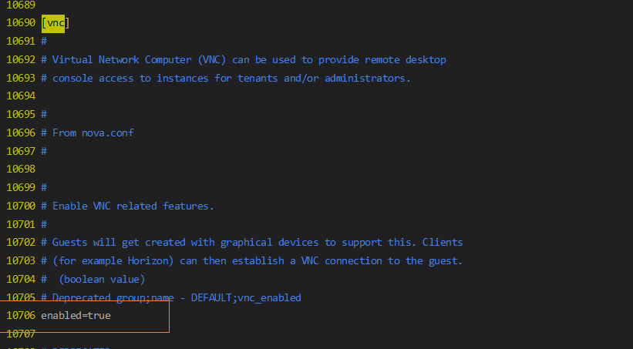Screen dimensions: 633x349
Task: Click the 'From nova.conf' comment text
Action: tap(93, 133)
